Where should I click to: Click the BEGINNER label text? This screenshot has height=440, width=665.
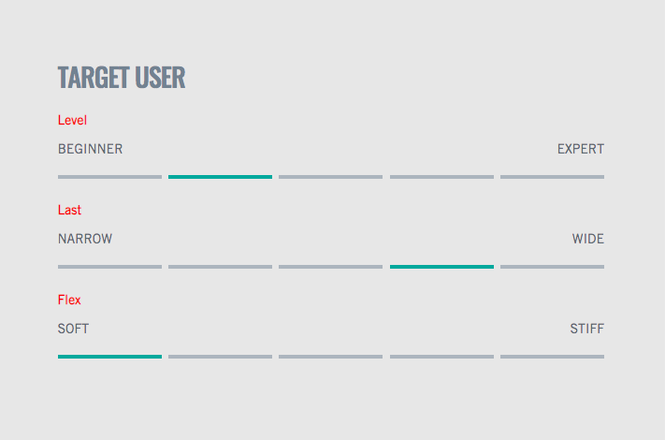[x=91, y=149]
